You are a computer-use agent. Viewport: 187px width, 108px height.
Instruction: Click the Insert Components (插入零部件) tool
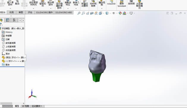[10, 3]
